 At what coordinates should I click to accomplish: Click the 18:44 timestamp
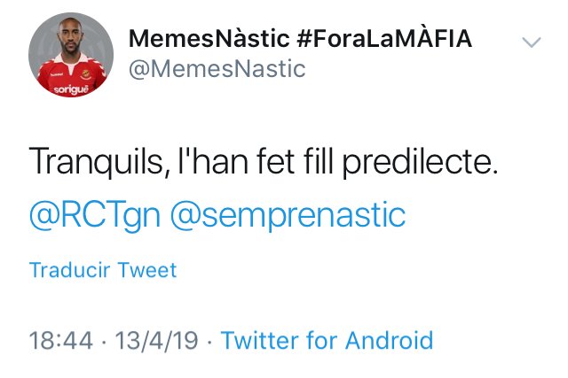click(58, 340)
